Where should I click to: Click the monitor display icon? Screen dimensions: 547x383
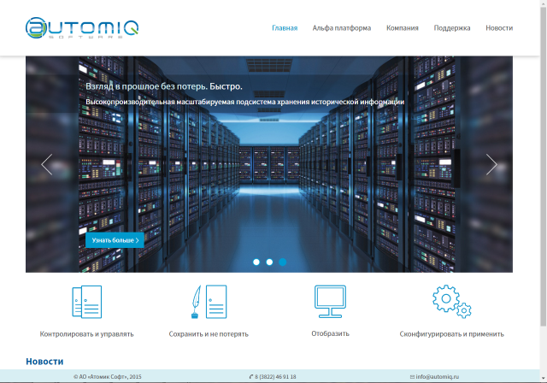click(330, 302)
